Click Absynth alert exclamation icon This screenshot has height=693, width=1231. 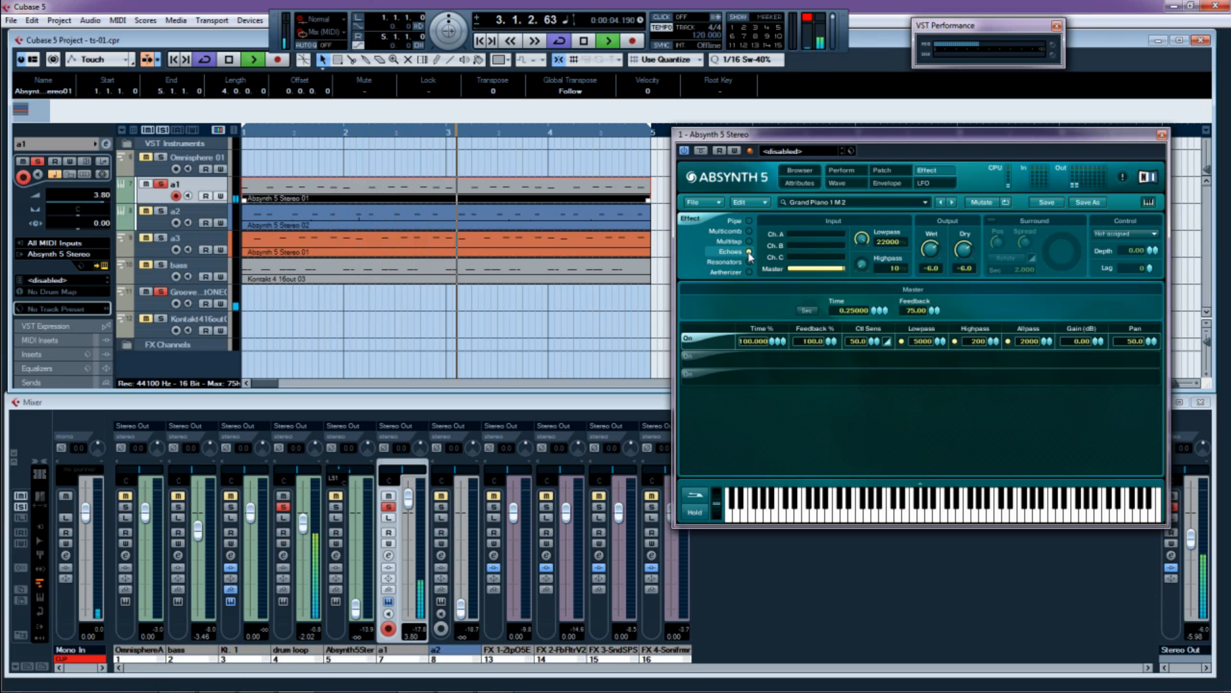[x=1122, y=177]
